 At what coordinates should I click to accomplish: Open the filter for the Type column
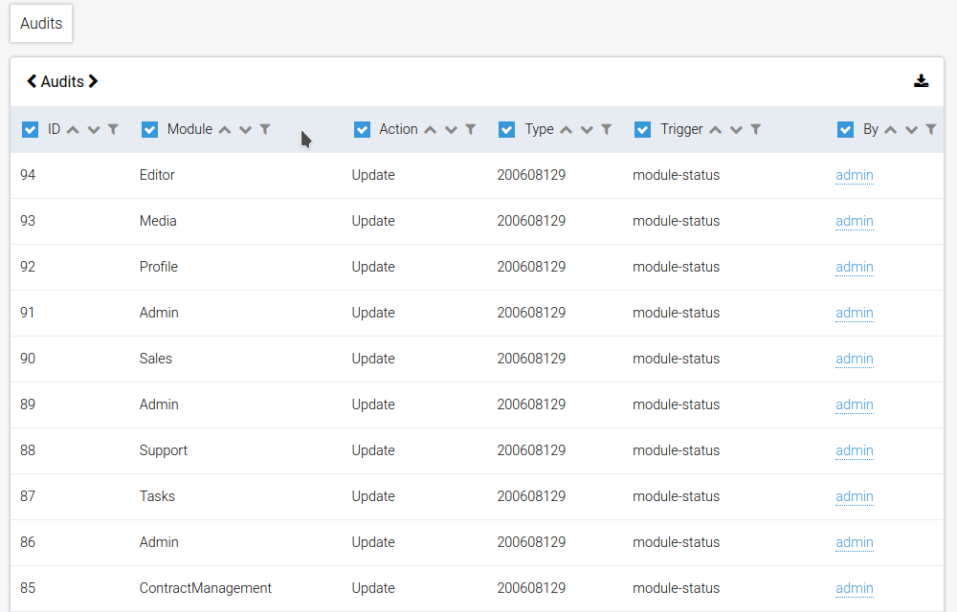point(607,129)
